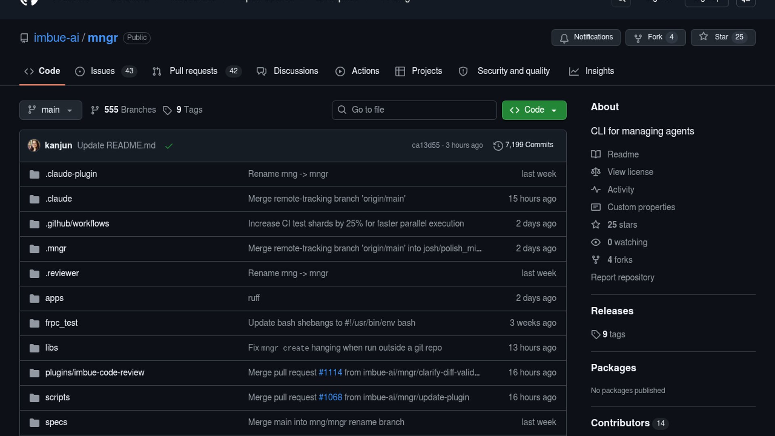This screenshot has width=775, height=436.
Task: Open pull request #1114 link
Action: [330, 373]
